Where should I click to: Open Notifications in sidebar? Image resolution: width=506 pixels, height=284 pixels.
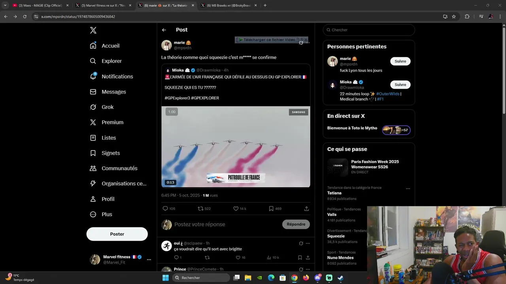111,77
